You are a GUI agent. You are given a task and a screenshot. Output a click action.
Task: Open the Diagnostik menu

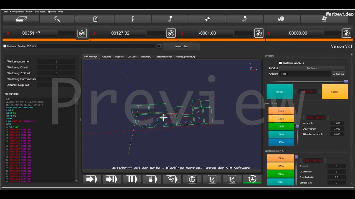pos(40,12)
